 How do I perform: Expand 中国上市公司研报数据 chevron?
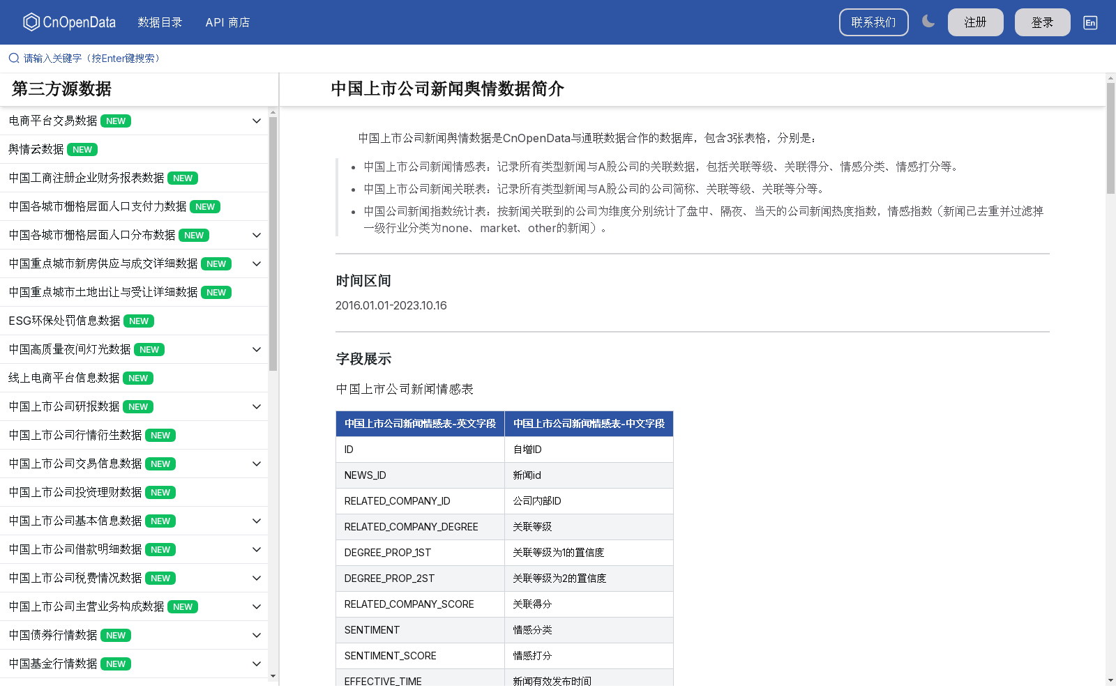click(256, 406)
